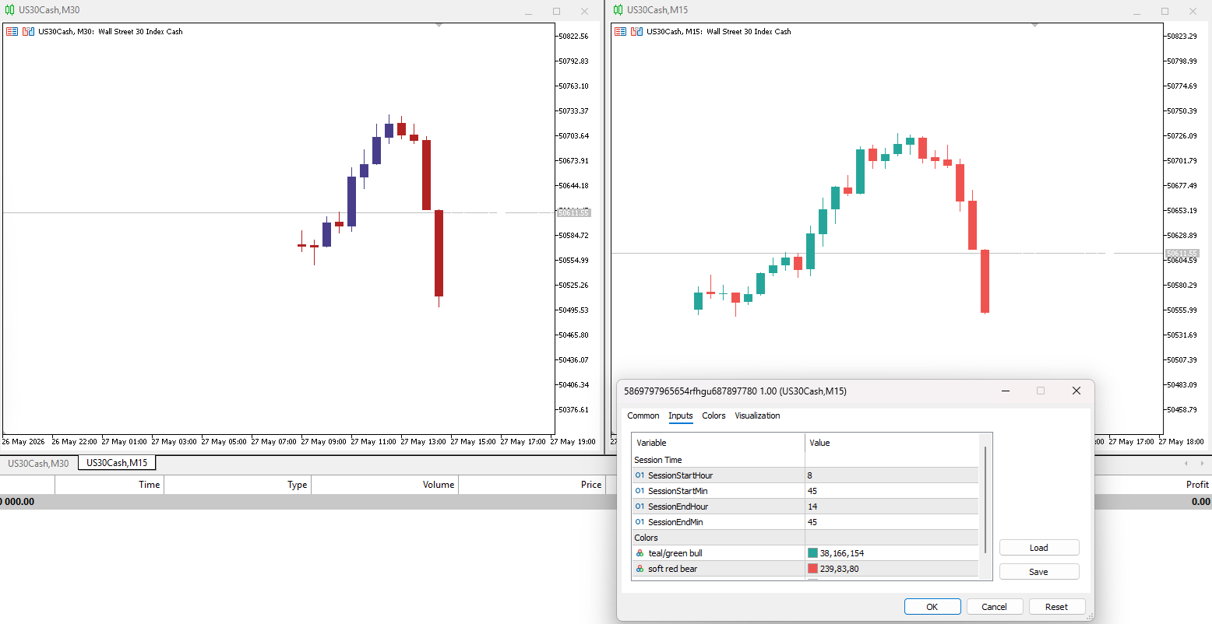Open the one-click trading panel icon on M30 chart
The image size is (1212, 624).
[x=12, y=32]
